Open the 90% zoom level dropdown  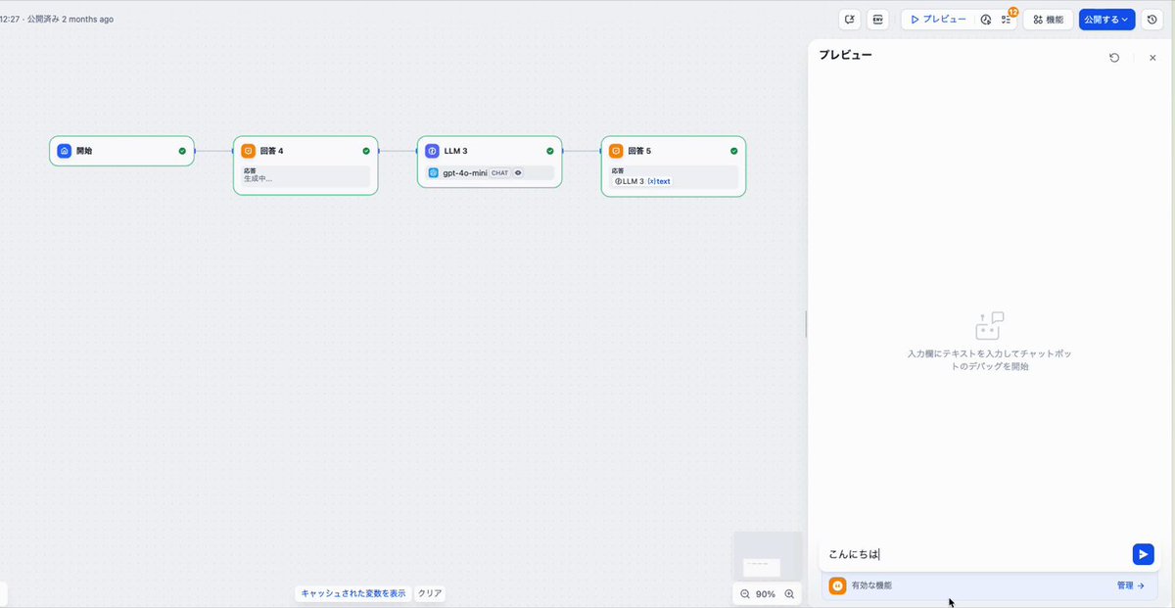pos(766,594)
